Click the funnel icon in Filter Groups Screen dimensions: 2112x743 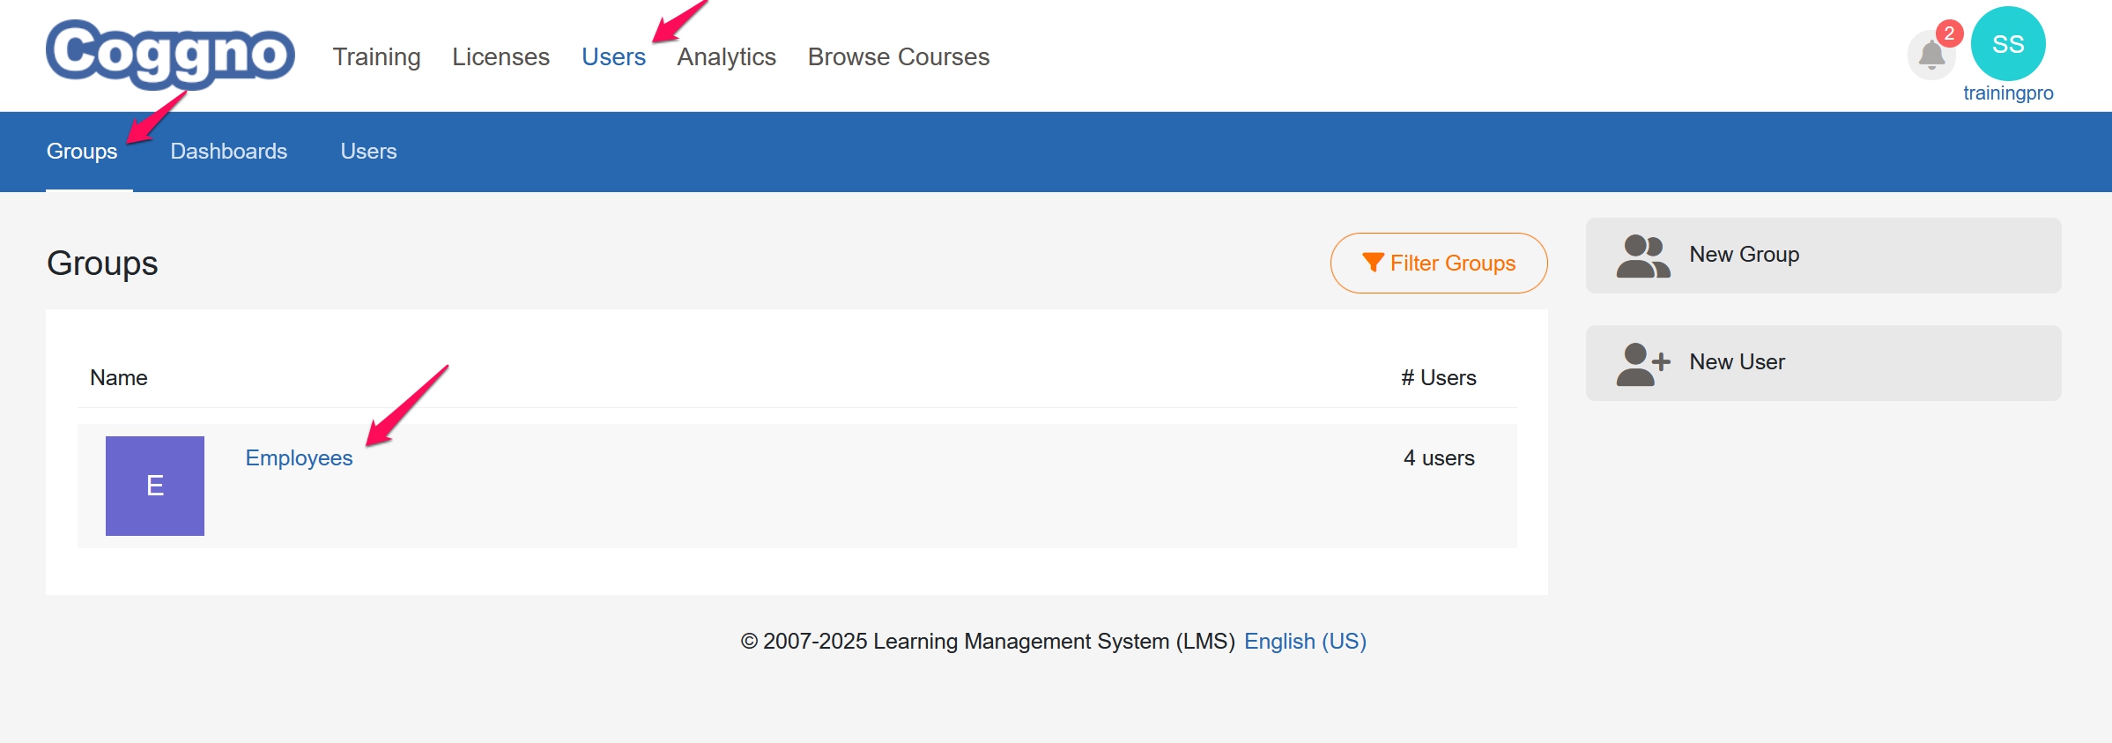tap(1373, 263)
